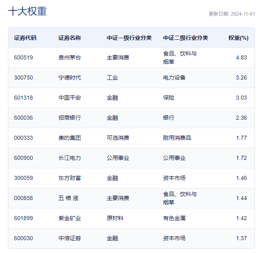Click weight value 4.83
Image resolution: width=269 pixels, height=253 pixels.
click(241, 57)
